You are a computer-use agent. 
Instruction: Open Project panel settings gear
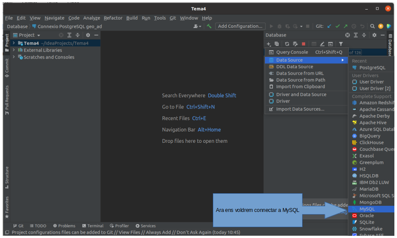click(88, 35)
